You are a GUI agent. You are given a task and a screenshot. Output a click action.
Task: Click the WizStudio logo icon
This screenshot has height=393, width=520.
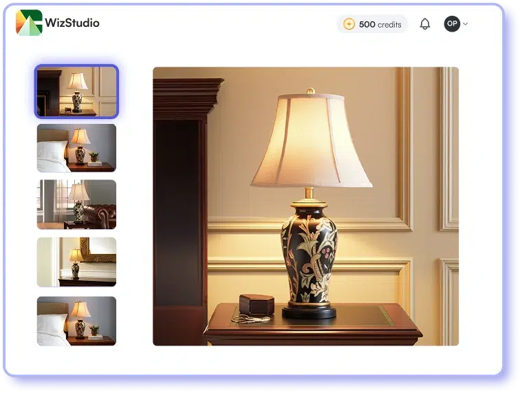pyautogui.click(x=29, y=23)
